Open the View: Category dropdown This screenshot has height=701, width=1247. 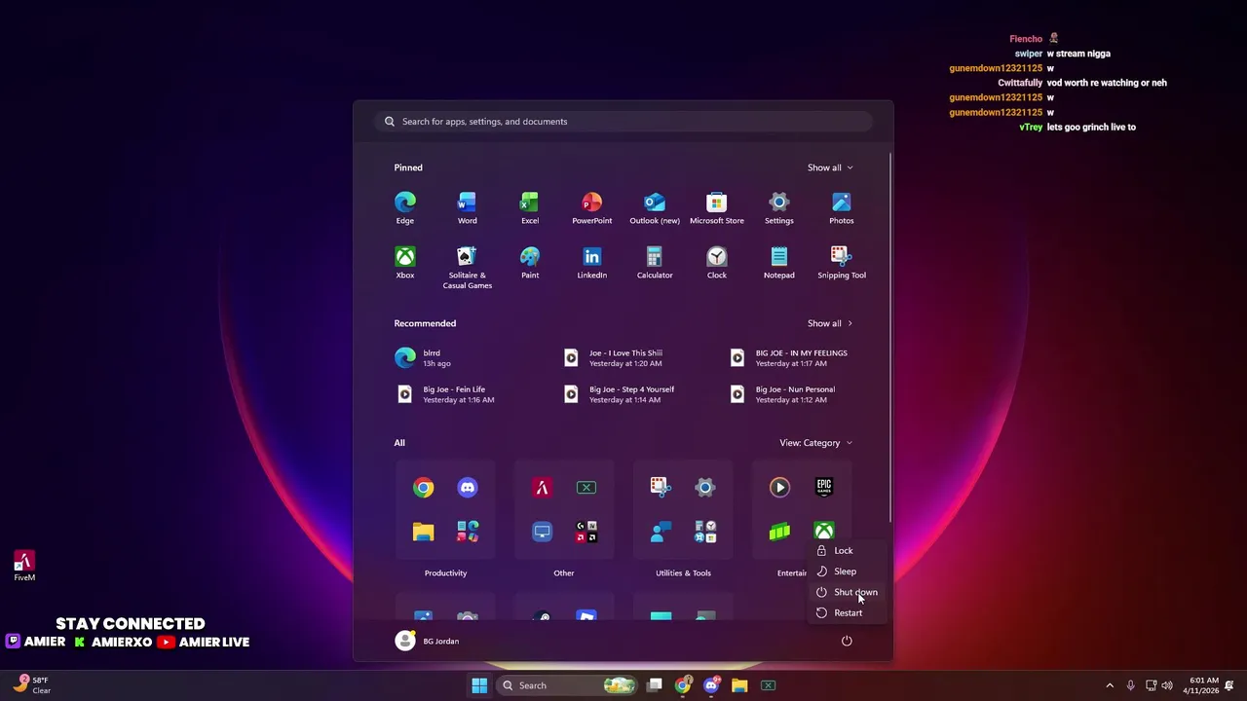point(816,443)
